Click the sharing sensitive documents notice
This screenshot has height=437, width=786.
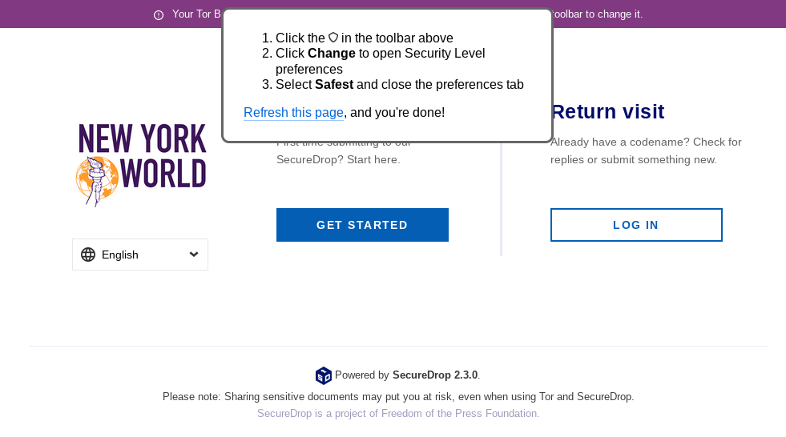[x=398, y=396]
